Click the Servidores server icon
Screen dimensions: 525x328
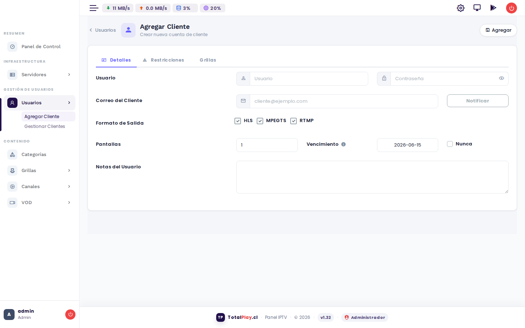12,75
